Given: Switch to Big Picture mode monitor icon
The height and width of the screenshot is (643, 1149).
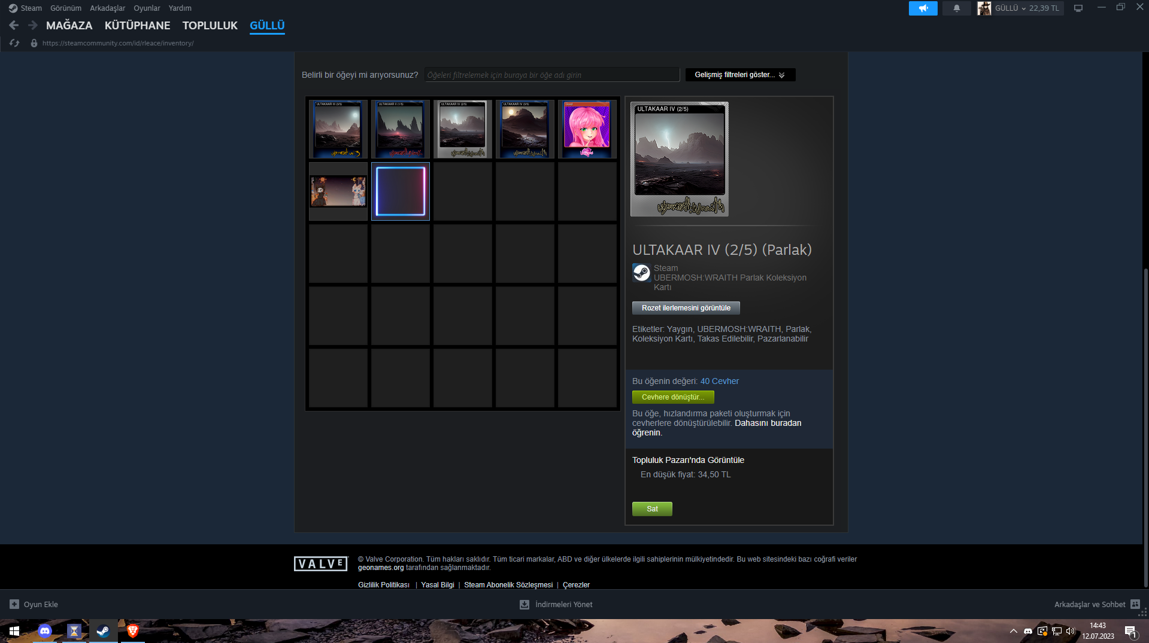Looking at the screenshot, I should (x=1078, y=8).
